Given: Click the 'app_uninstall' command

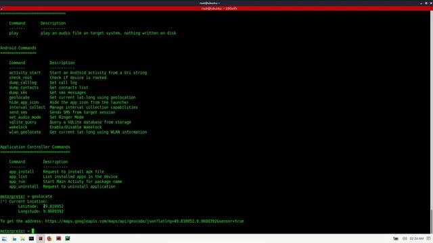Looking at the screenshot, I should click(x=24, y=186).
